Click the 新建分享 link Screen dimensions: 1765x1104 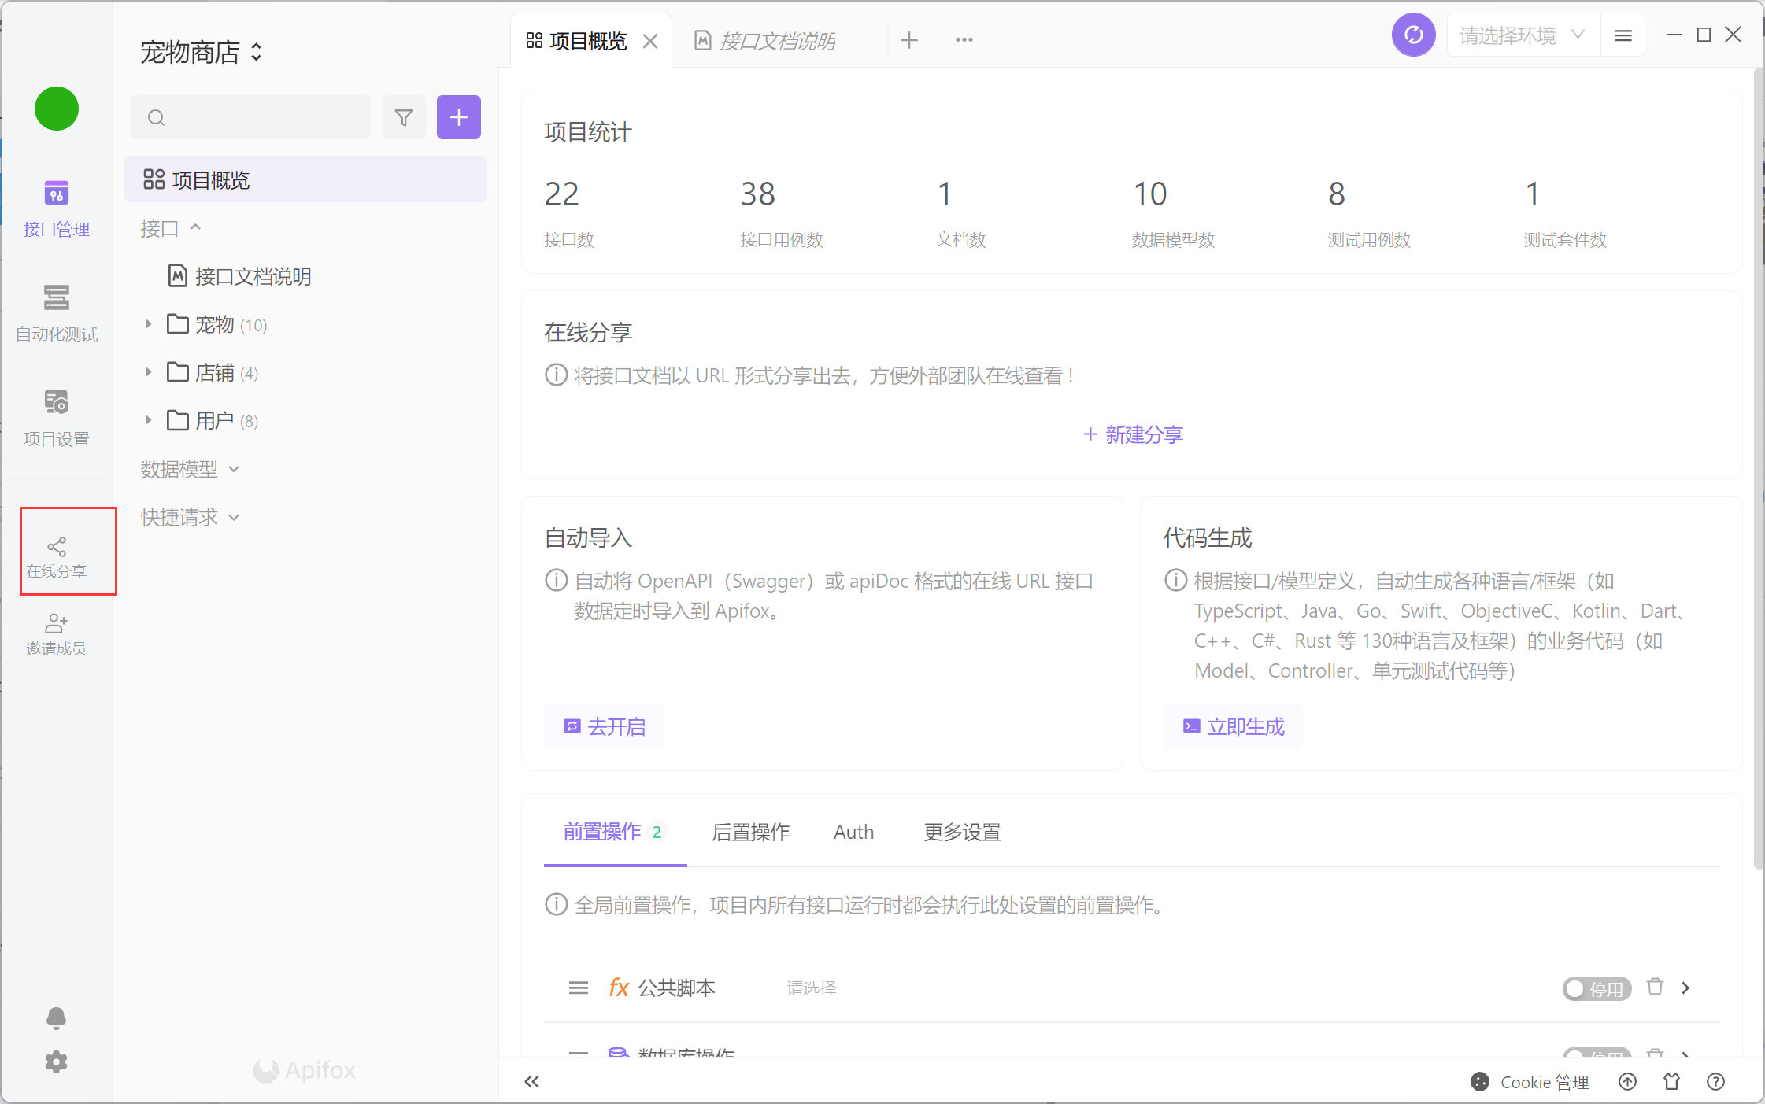click(x=1132, y=434)
